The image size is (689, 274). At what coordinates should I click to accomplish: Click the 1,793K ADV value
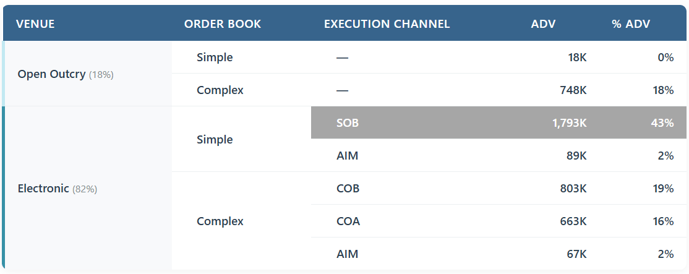[x=570, y=123]
